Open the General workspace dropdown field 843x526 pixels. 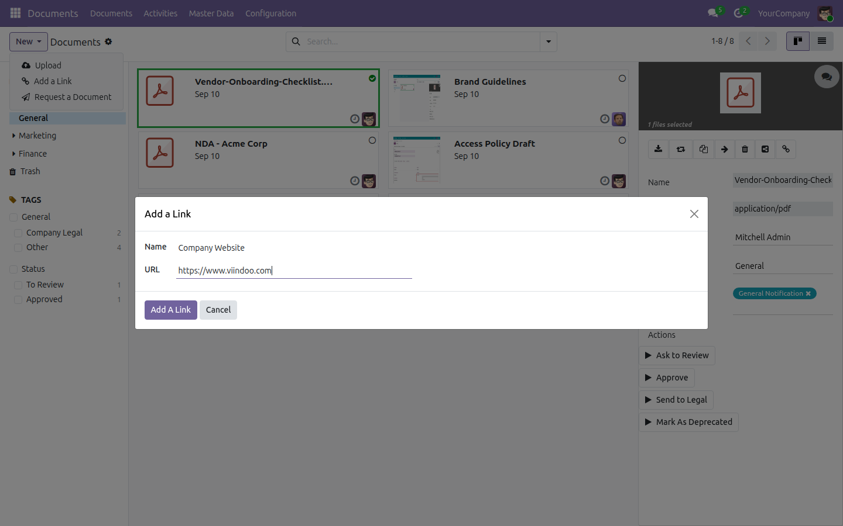(x=783, y=266)
